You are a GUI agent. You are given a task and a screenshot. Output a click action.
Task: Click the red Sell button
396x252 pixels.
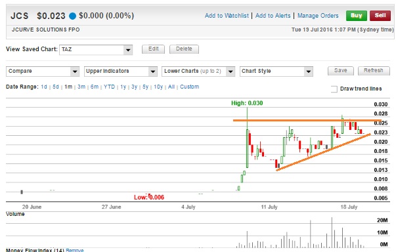[x=380, y=16]
